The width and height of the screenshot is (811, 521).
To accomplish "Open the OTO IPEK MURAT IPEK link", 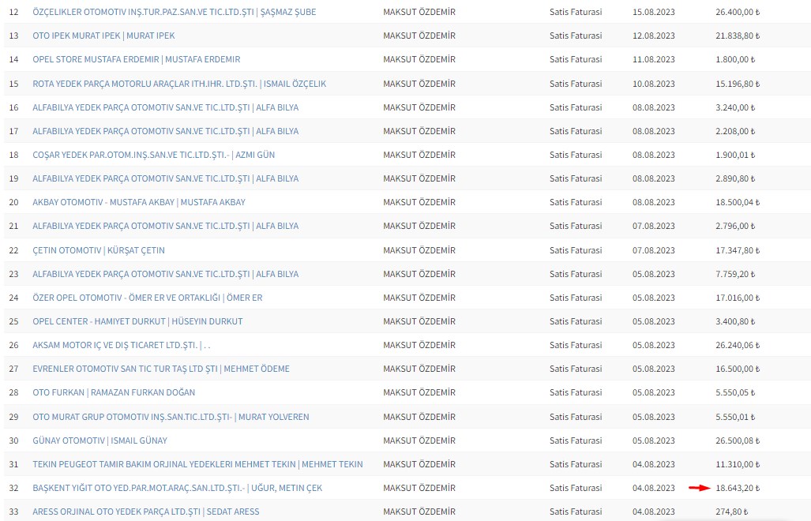I will (x=103, y=36).
